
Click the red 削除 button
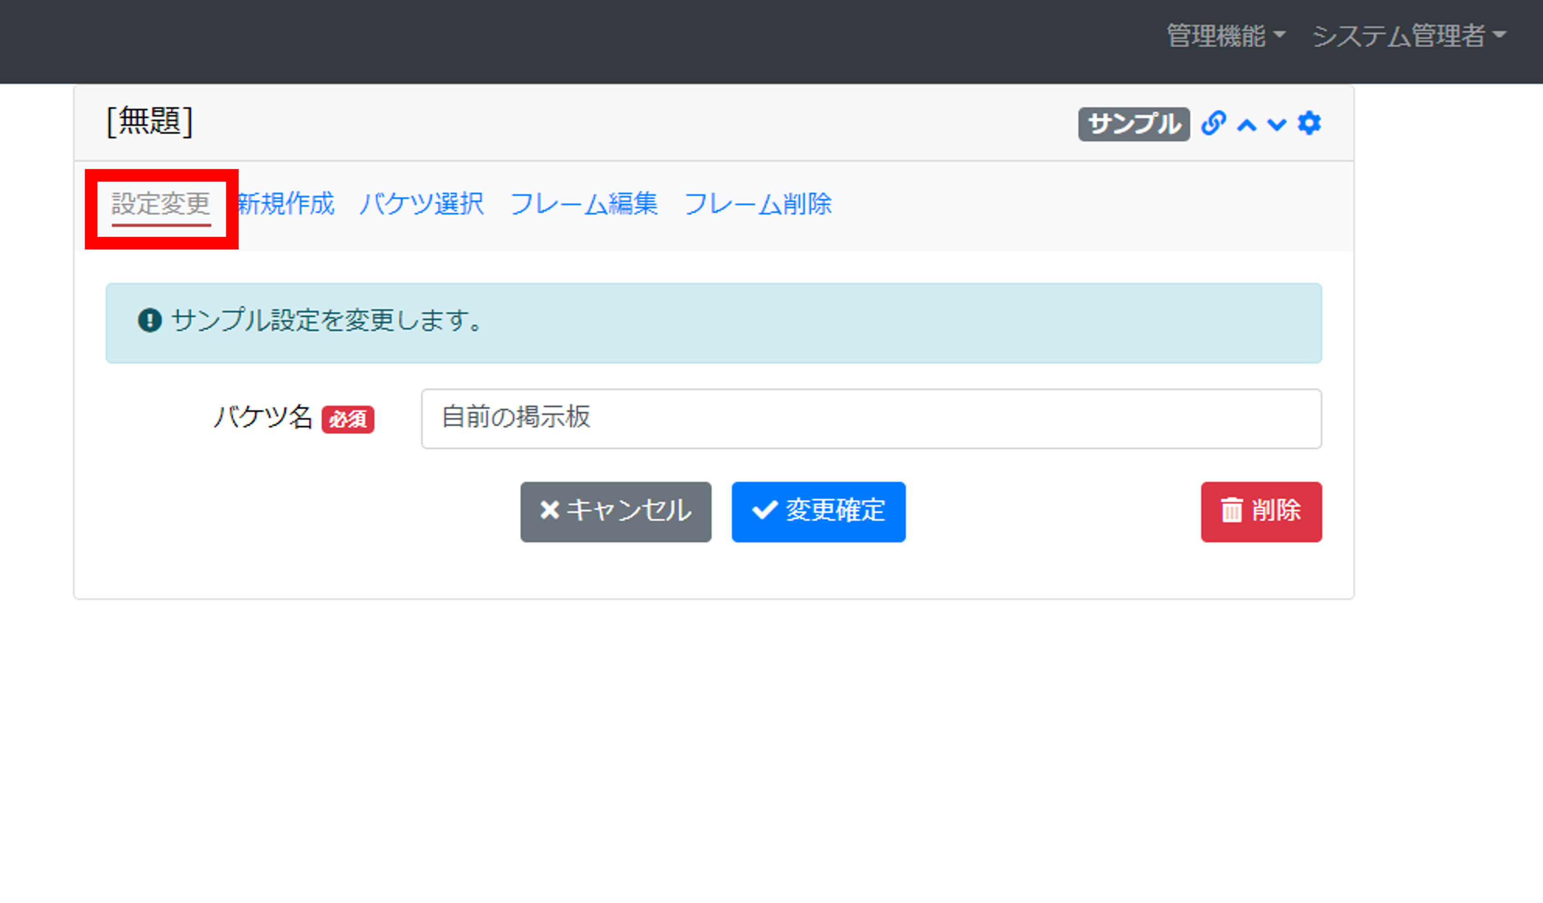tap(1261, 512)
